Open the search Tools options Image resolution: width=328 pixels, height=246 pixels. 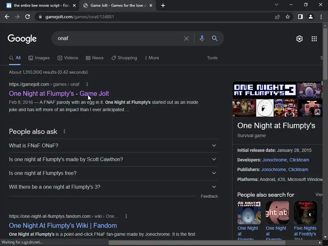click(x=212, y=58)
